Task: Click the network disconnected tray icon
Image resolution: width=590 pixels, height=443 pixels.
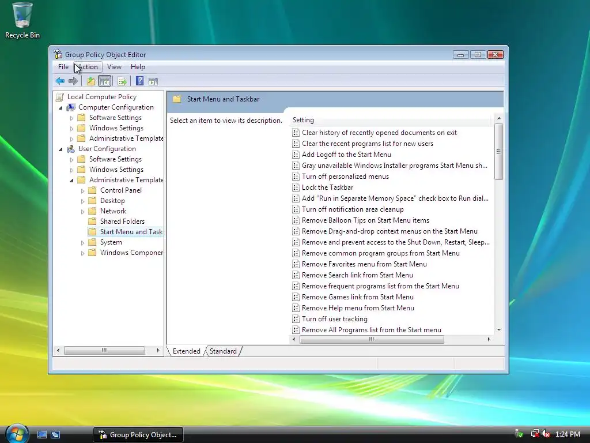Action: [535, 434]
